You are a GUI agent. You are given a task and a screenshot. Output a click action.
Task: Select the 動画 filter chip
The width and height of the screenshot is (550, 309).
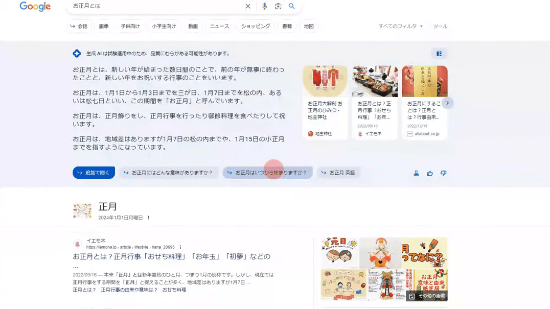coord(193,26)
